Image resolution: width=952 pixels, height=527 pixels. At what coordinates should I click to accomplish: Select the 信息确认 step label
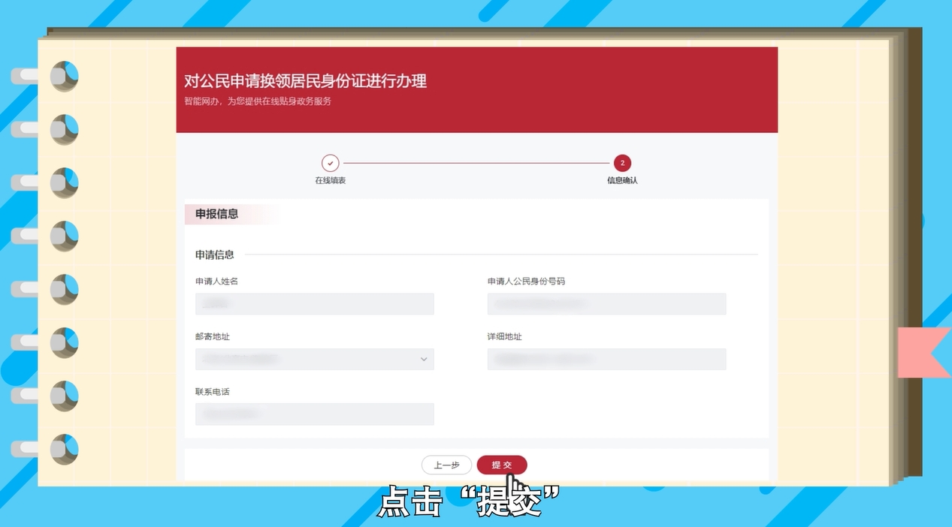click(622, 180)
